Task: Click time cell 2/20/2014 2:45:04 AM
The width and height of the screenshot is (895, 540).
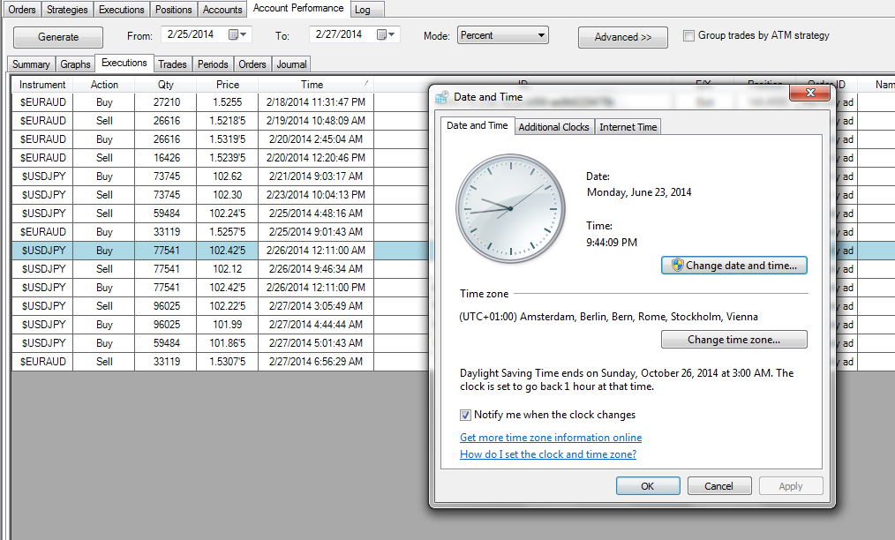Action: (316, 139)
